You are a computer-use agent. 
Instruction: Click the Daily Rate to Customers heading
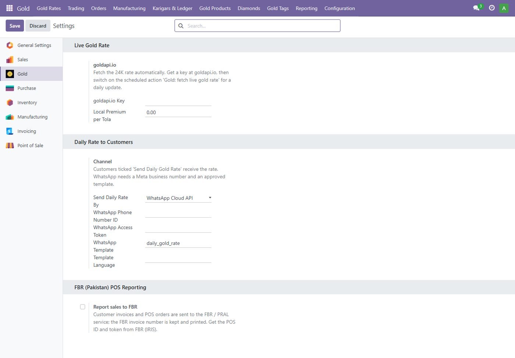click(103, 142)
